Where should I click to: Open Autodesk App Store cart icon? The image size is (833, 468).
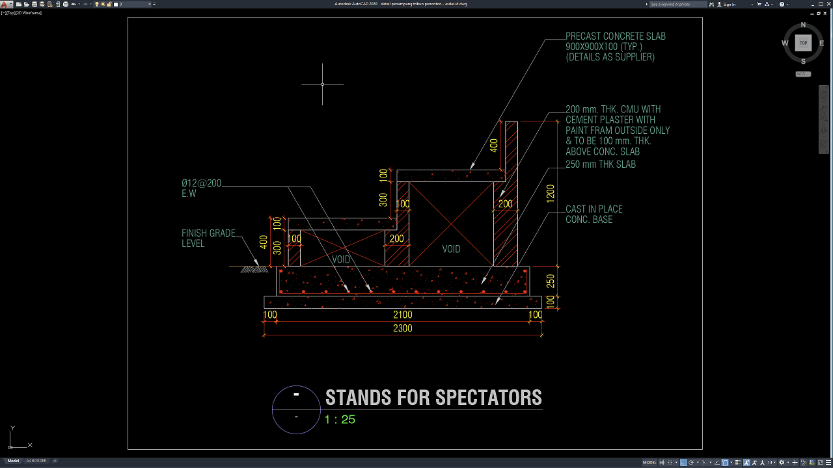pos(759,4)
